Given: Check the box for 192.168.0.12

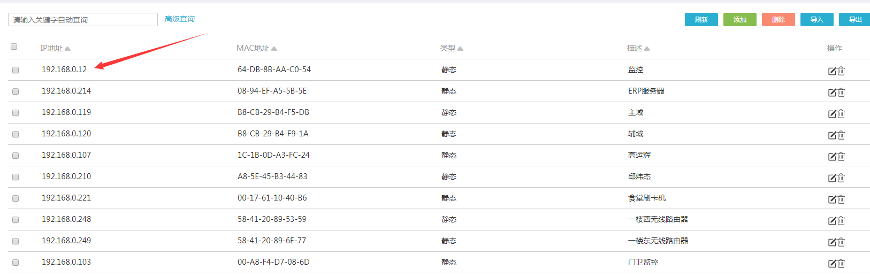Looking at the screenshot, I should point(16,70).
